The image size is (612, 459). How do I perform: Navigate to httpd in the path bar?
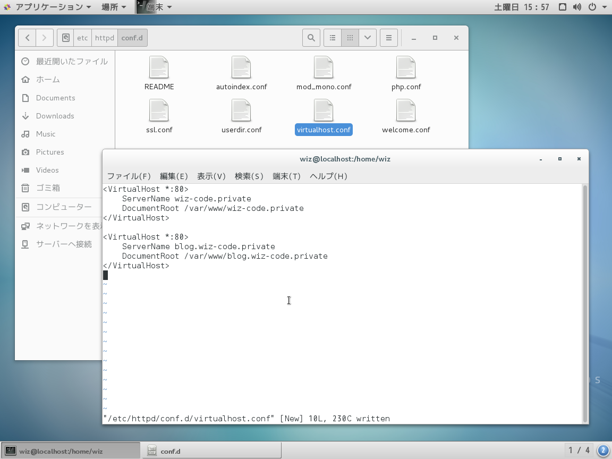tap(105, 38)
